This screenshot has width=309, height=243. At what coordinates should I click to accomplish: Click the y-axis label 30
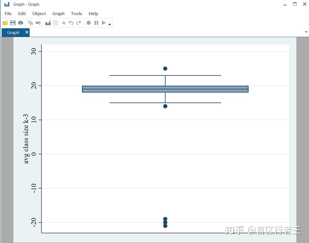point(34,51)
